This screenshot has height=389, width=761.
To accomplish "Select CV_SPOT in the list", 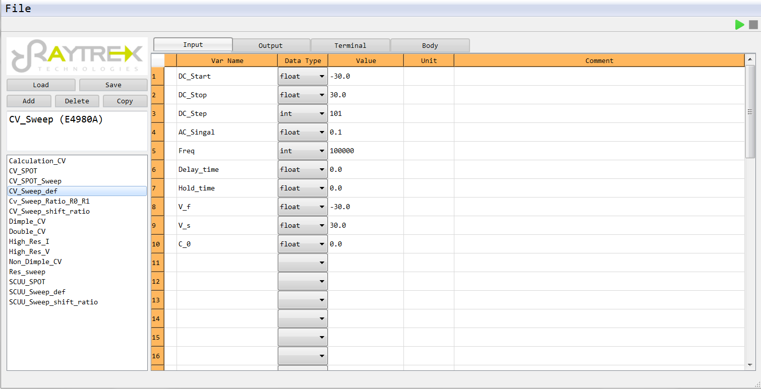I will click(77, 171).
